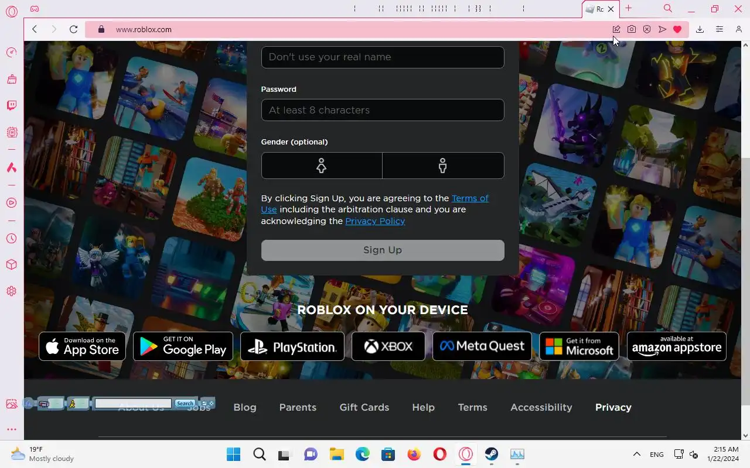Viewport: 750px width, 468px height.
Task: Open the Opera GX main menu logo
Action: pyautogui.click(x=11, y=12)
